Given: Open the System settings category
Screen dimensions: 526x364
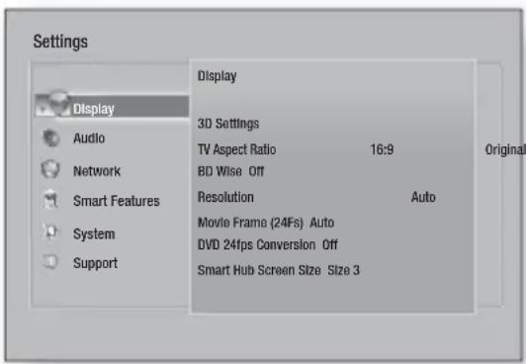Looking at the screenshot, I should (x=94, y=233).
